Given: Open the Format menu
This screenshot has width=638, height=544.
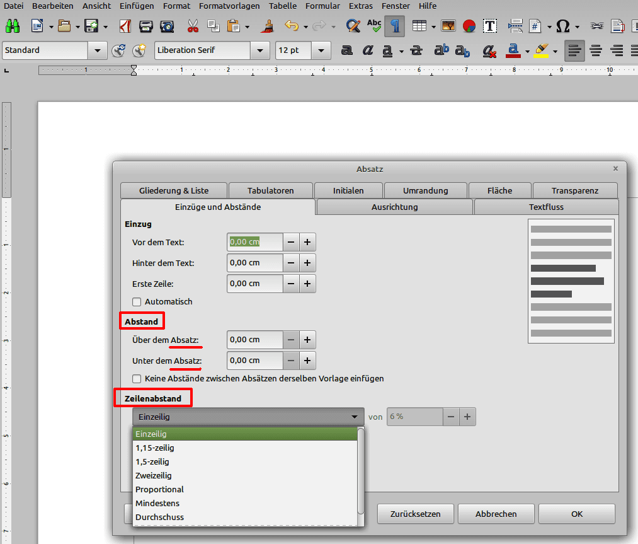Looking at the screenshot, I should tap(176, 6).
